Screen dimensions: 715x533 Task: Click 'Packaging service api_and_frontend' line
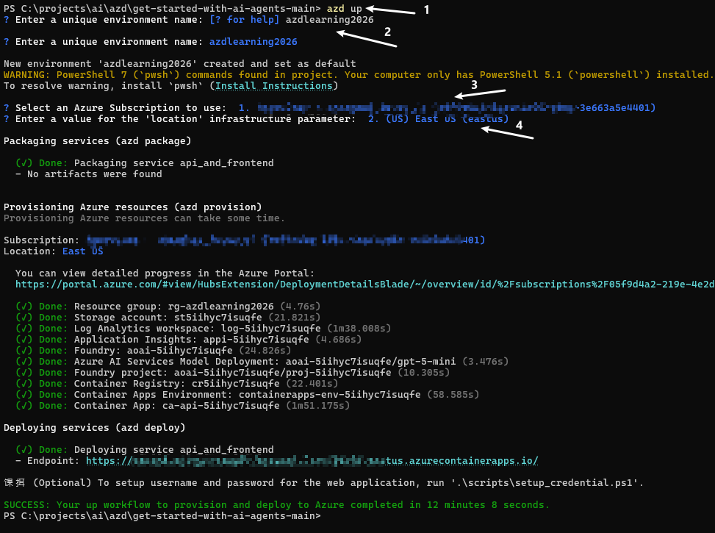click(145, 163)
